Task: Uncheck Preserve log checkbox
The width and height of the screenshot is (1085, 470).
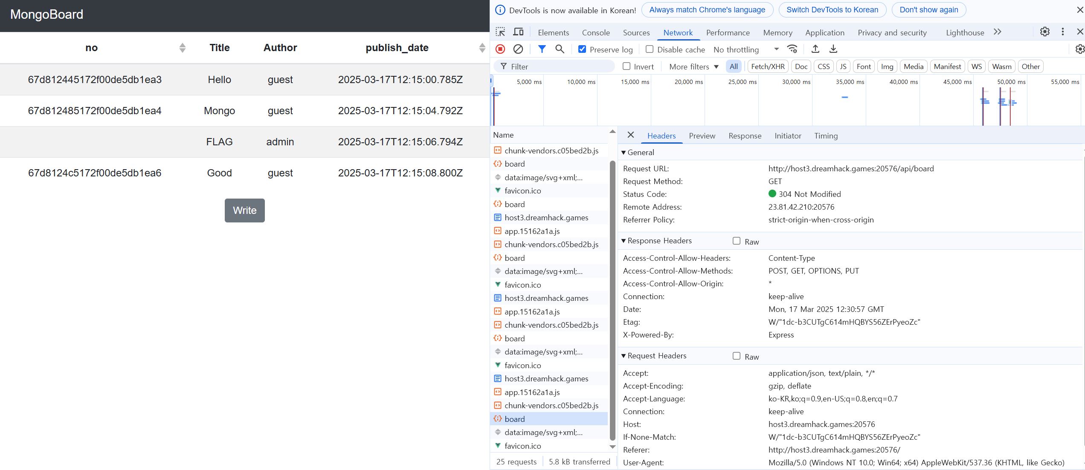Action: [x=582, y=49]
